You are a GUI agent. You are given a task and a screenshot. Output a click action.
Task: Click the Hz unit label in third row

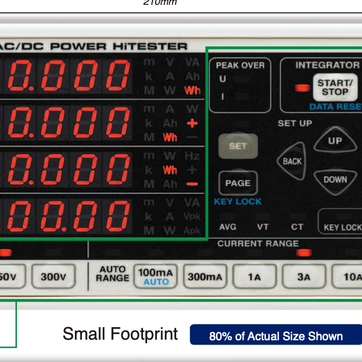click(x=192, y=156)
